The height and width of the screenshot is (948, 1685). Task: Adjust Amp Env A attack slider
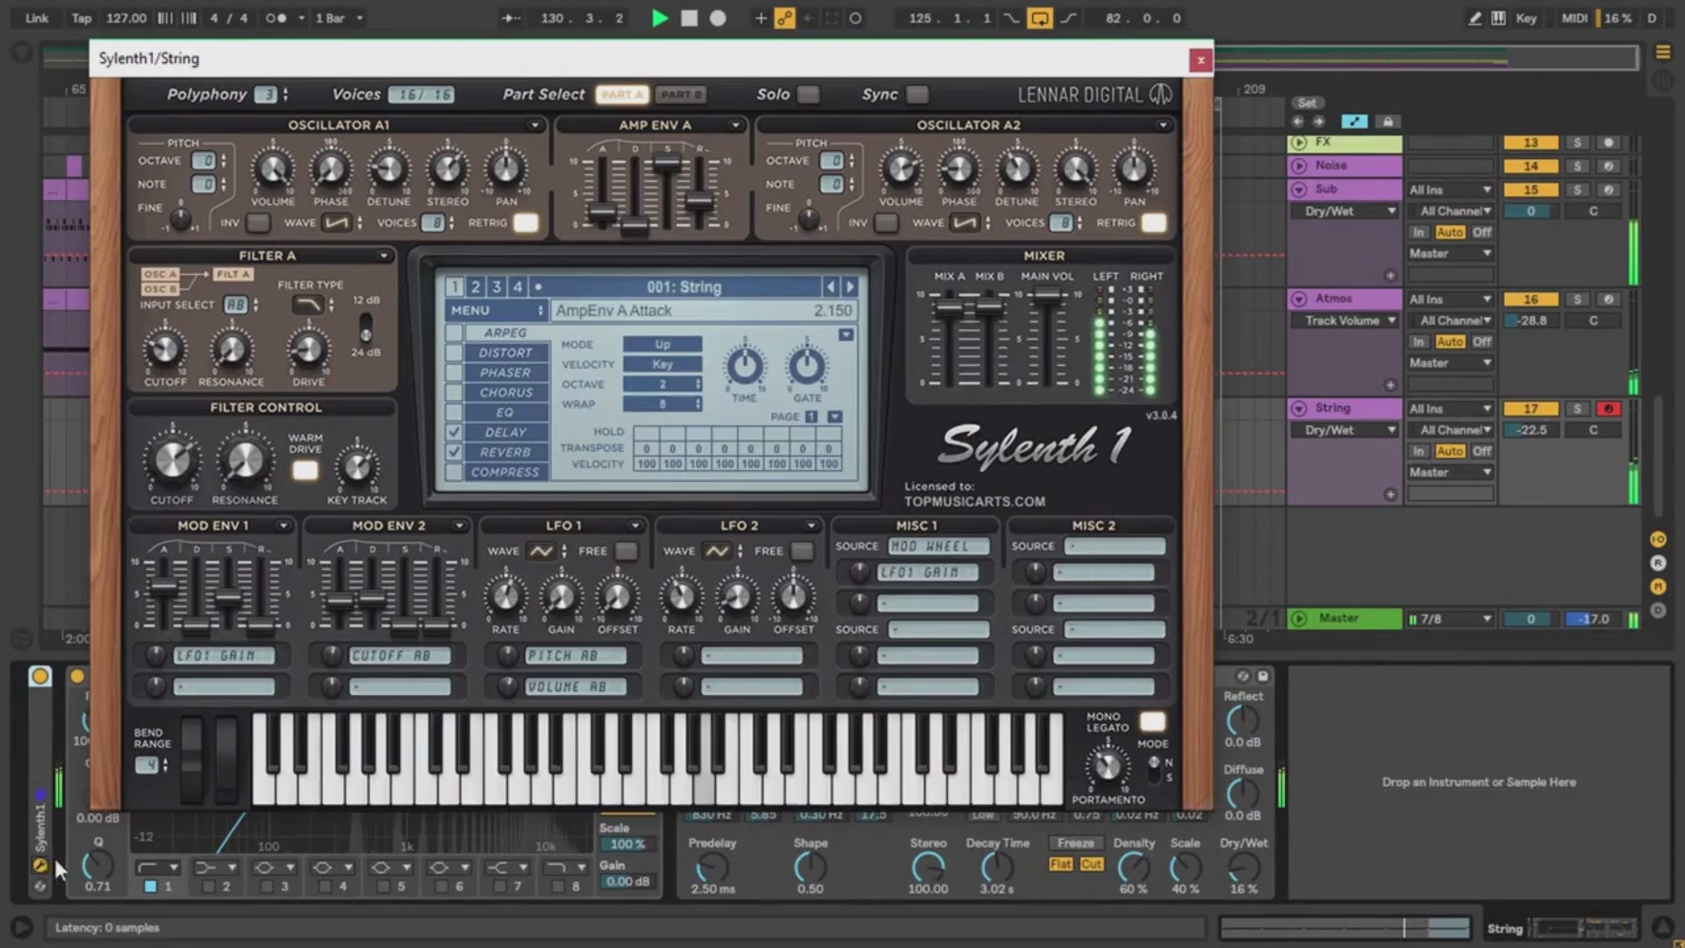coord(602,212)
